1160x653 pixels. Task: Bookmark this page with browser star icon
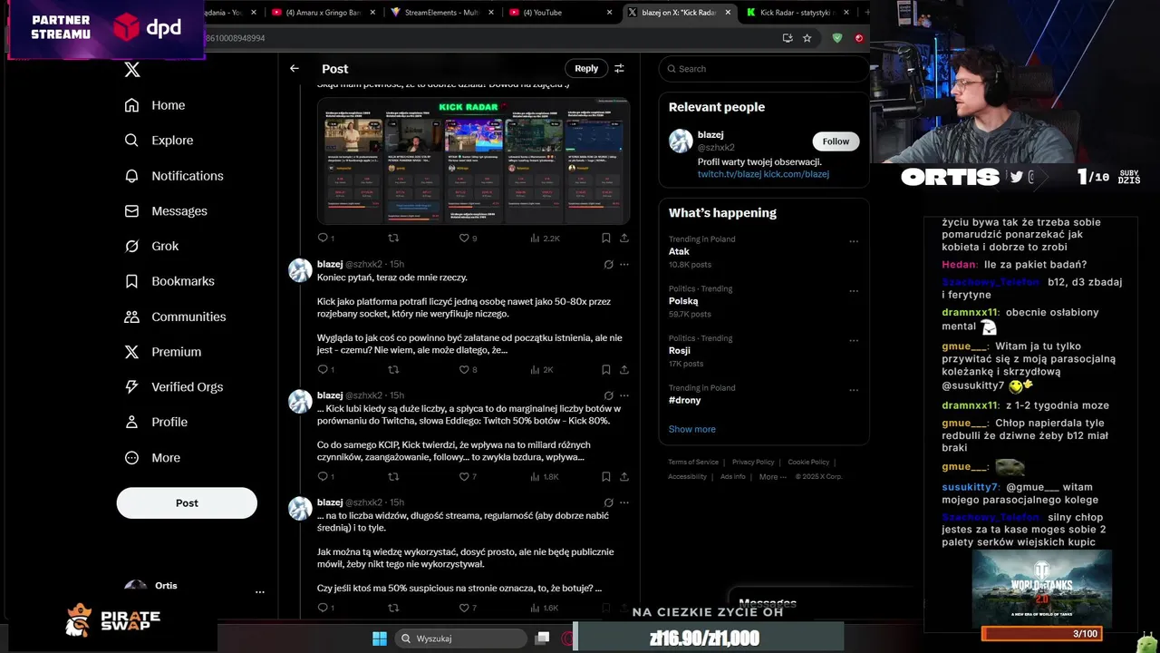click(x=807, y=38)
